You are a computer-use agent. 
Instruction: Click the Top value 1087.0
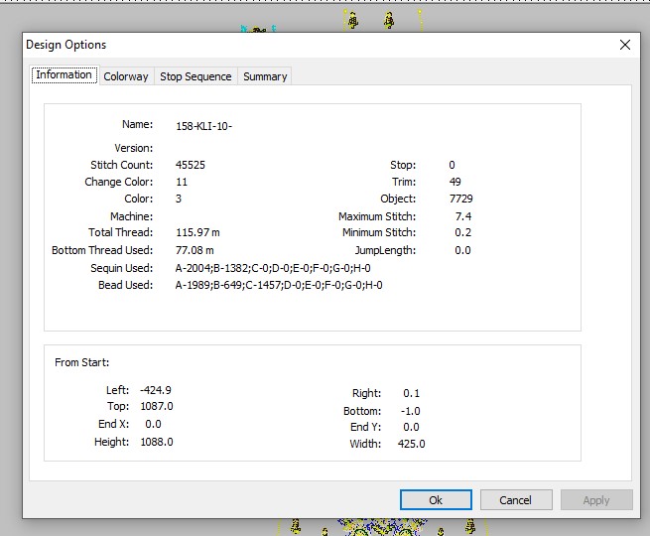pos(157,406)
